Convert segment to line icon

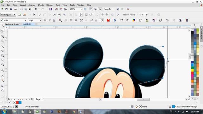(40, 15)
